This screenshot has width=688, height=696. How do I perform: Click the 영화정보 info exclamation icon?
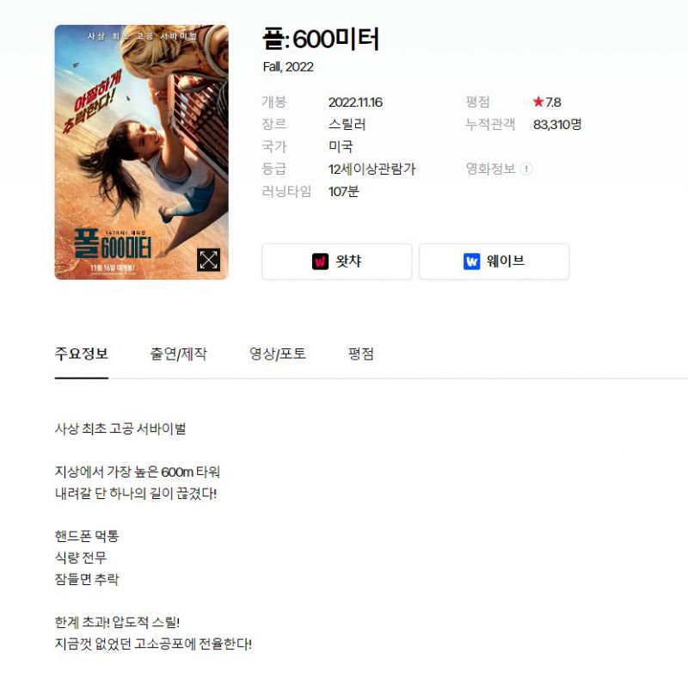tap(526, 169)
